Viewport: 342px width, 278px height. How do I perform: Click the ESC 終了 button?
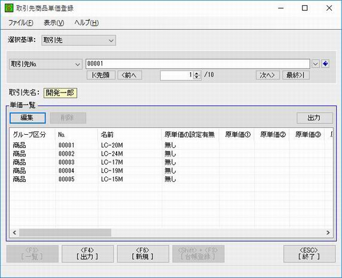(309, 254)
